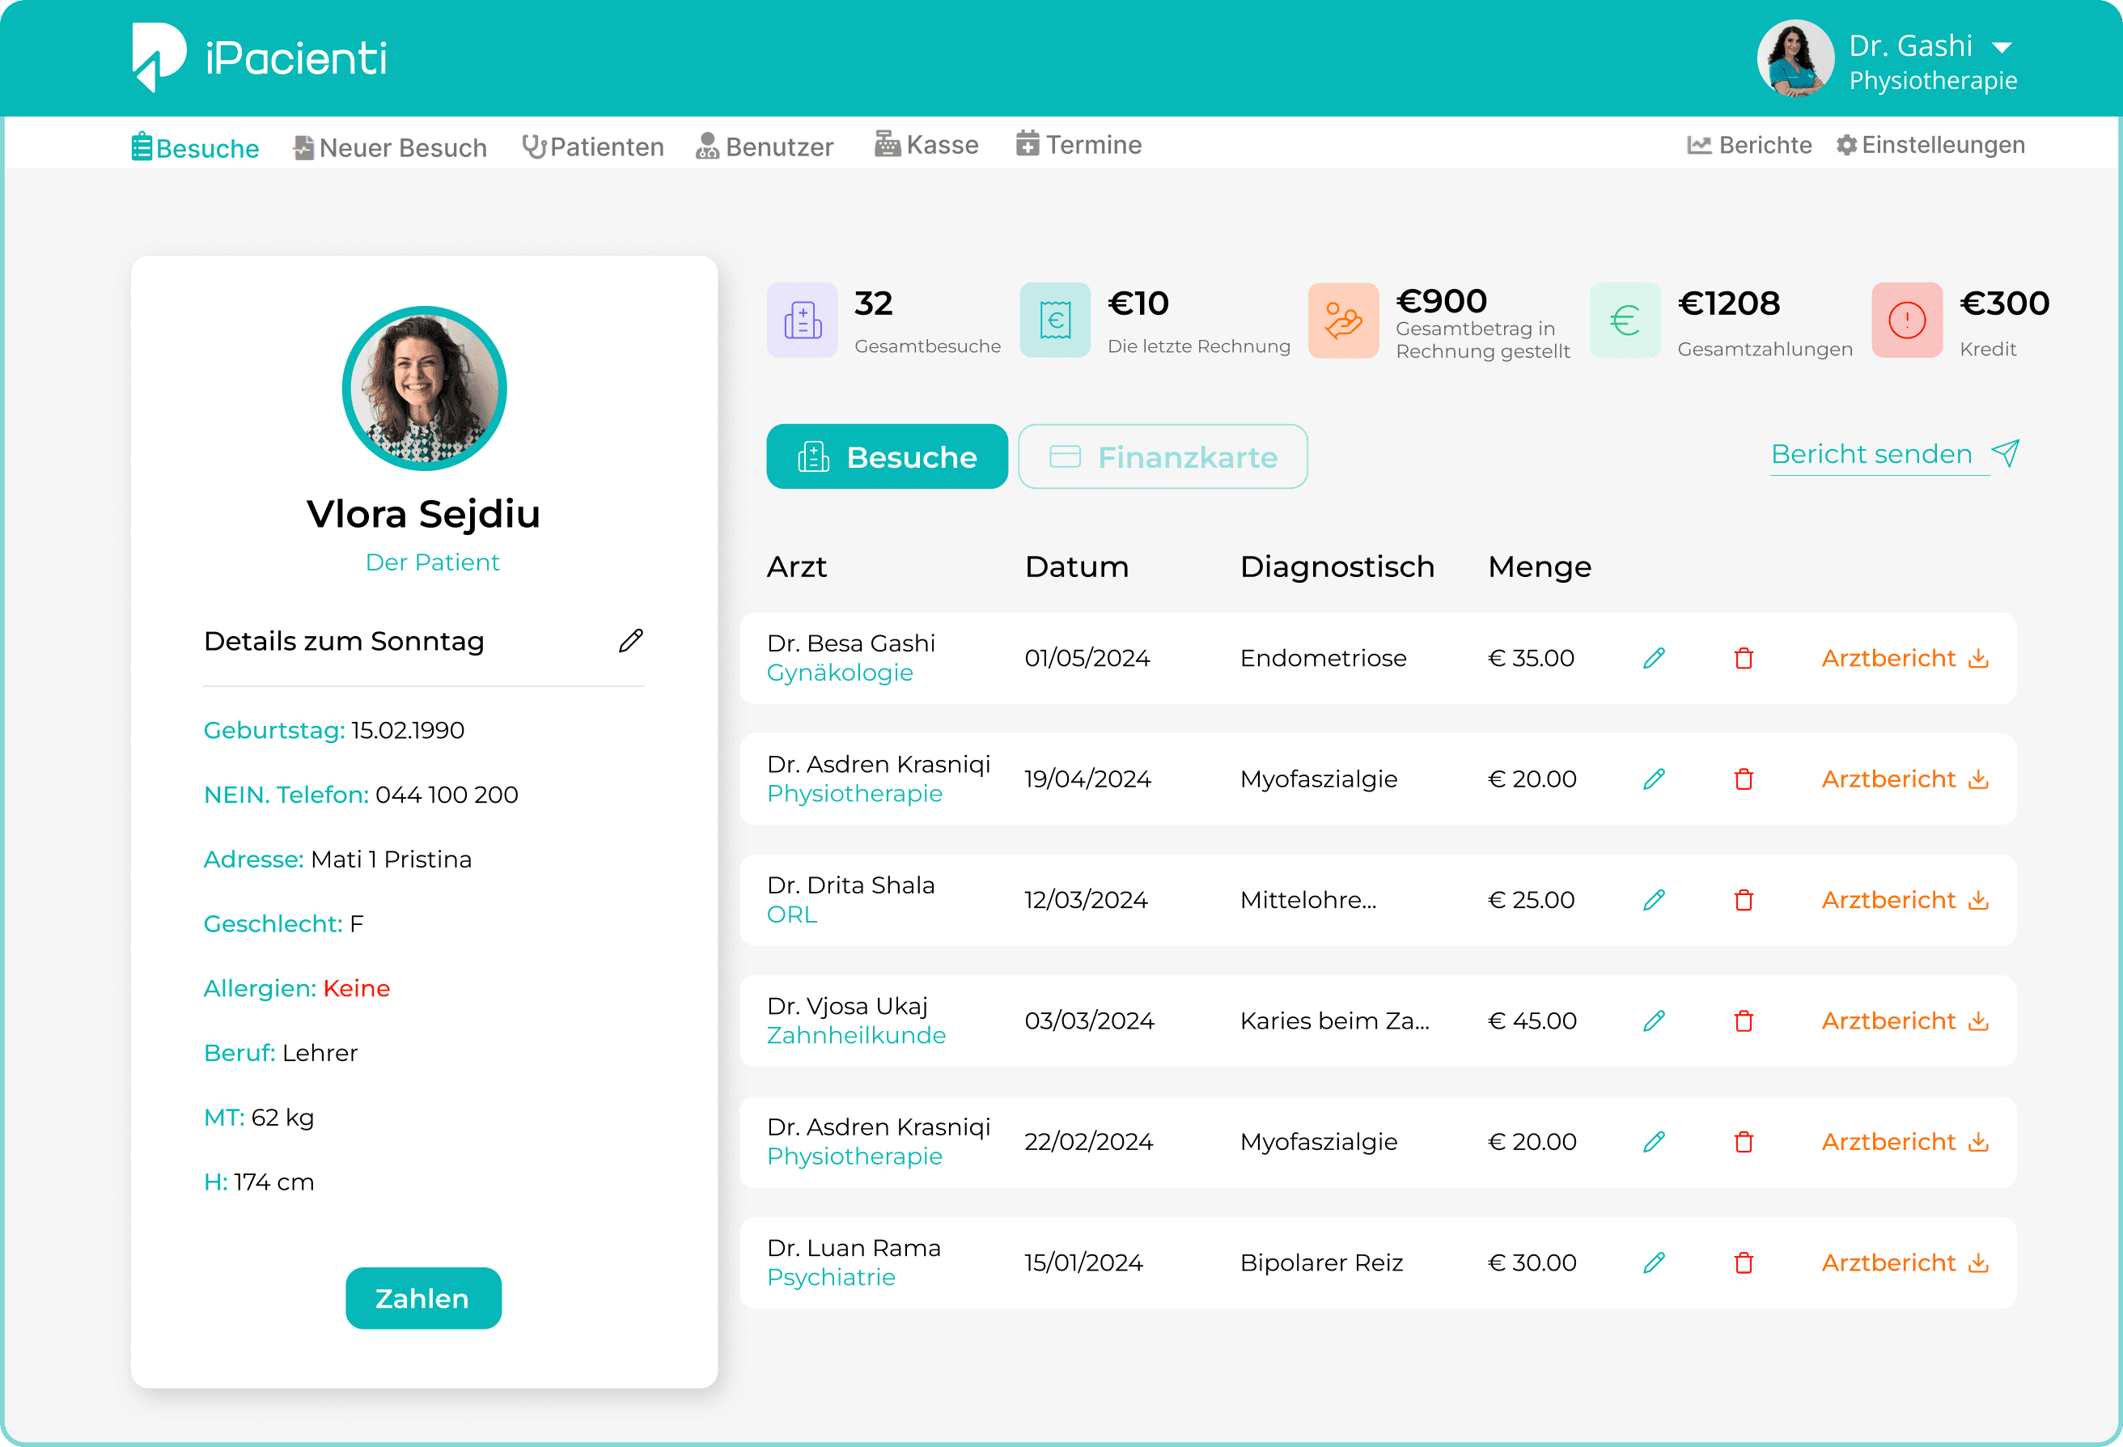Select the Besuche tab button

click(x=886, y=456)
